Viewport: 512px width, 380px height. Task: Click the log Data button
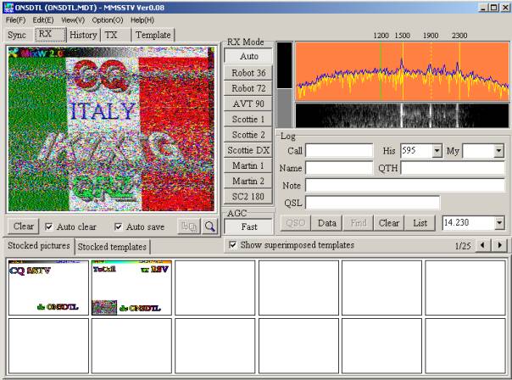pos(327,223)
